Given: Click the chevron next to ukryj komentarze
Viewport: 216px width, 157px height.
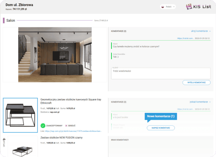Looking at the screenshot, I should click(210, 31).
